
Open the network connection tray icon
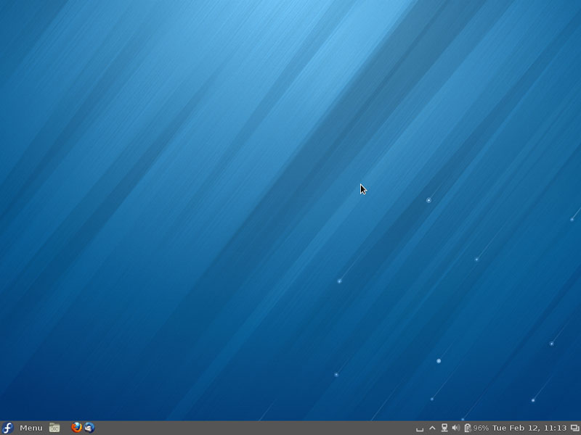pyautogui.click(x=444, y=428)
